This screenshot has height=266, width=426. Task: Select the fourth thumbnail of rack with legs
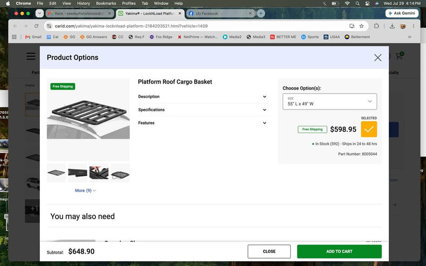pos(120,172)
